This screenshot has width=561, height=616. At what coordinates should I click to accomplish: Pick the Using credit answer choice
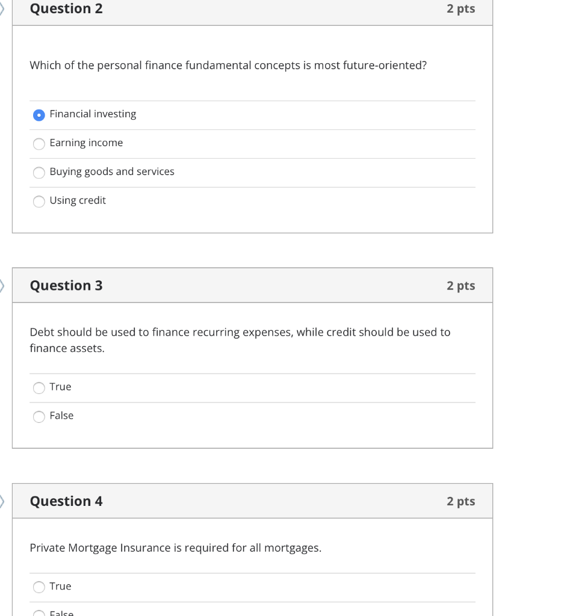[x=39, y=202]
